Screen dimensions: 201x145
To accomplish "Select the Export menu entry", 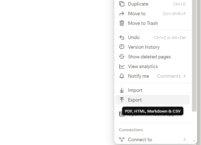I will click(x=153, y=100).
